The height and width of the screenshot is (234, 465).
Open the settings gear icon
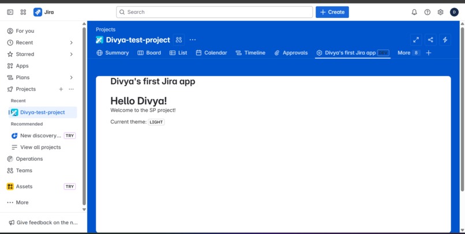[440, 12]
